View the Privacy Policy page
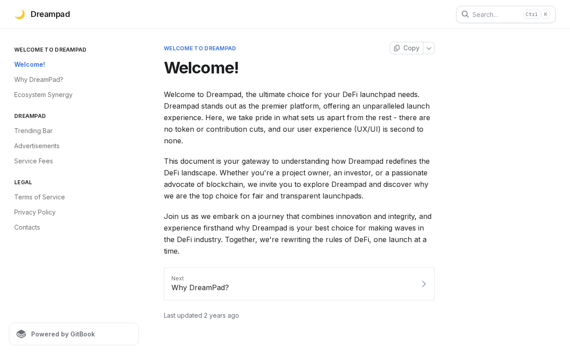The height and width of the screenshot is (356, 570). tap(35, 212)
